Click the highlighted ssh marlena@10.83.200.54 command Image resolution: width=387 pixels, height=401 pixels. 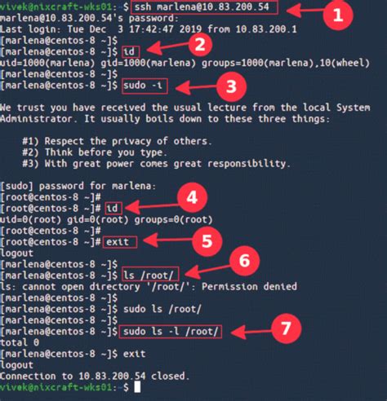point(204,7)
